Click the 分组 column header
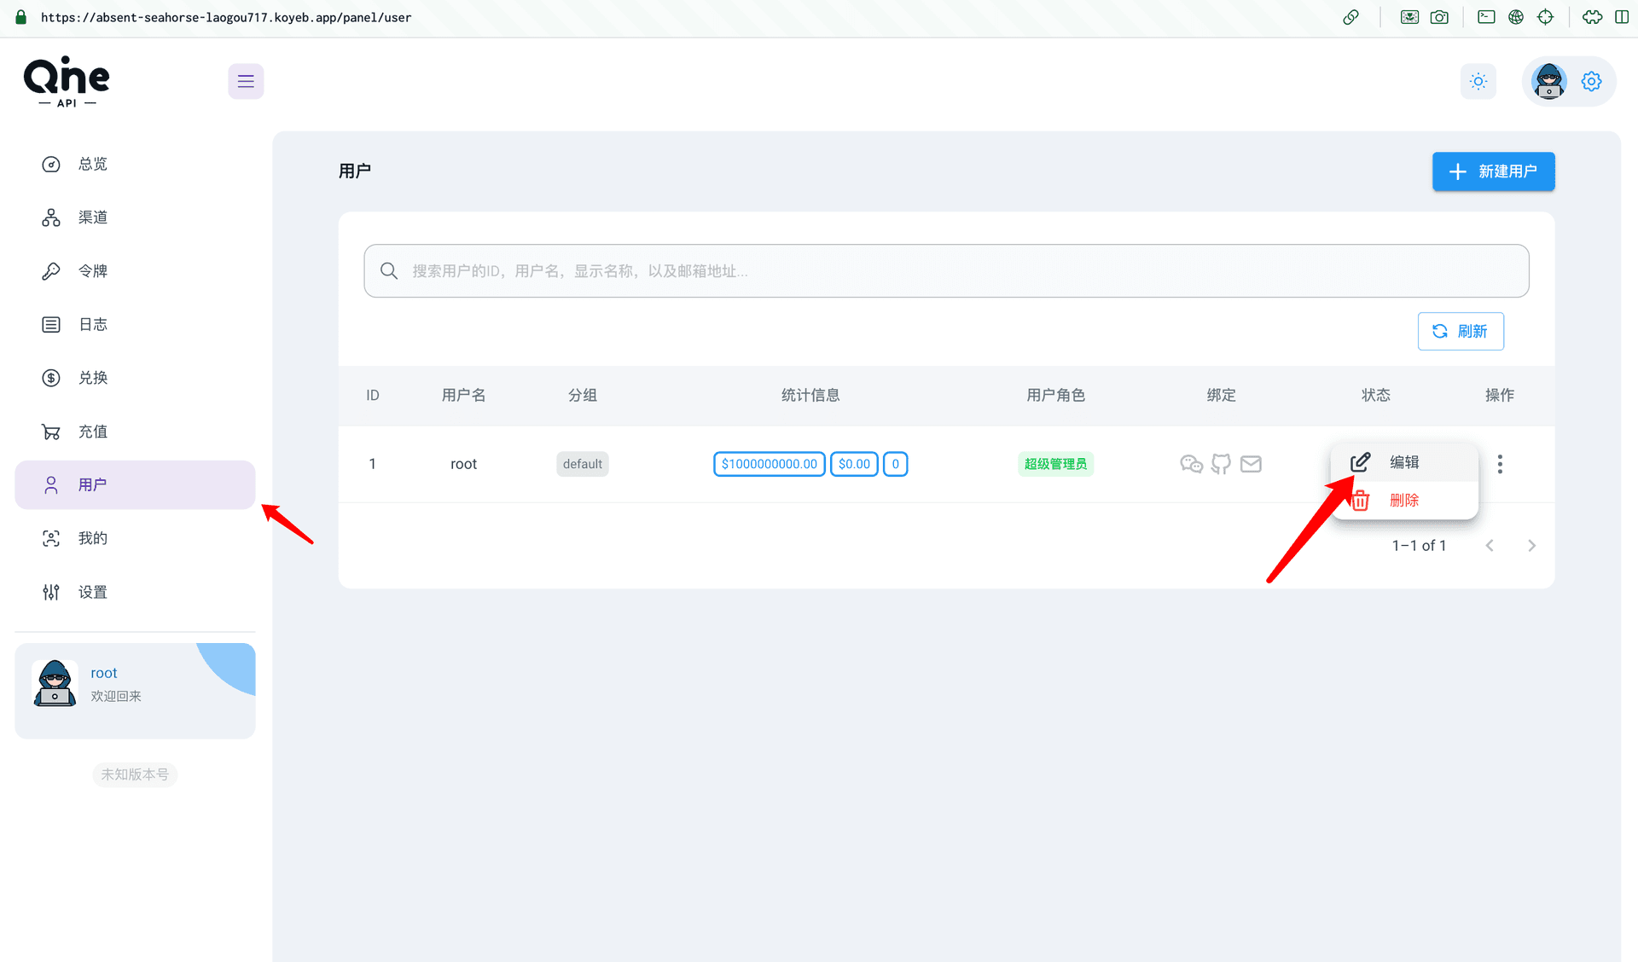Viewport: 1638px width, 962px height. click(583, 396)
